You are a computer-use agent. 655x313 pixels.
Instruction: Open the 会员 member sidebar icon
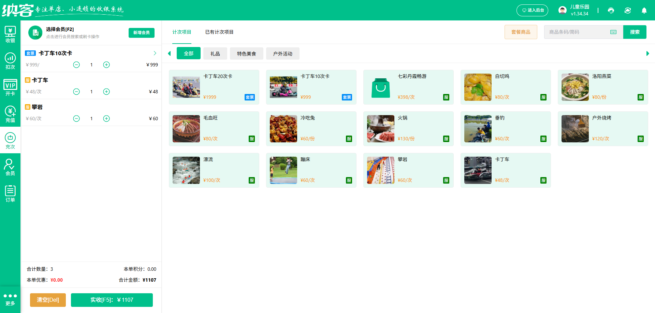click(10, 167)
